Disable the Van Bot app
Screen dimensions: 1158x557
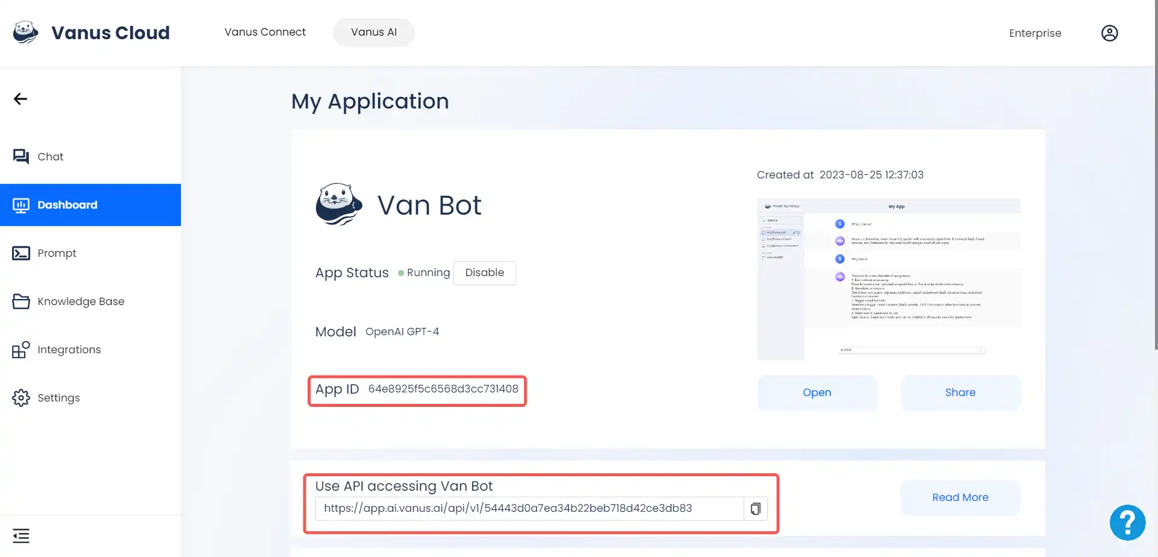coord(484,272)
